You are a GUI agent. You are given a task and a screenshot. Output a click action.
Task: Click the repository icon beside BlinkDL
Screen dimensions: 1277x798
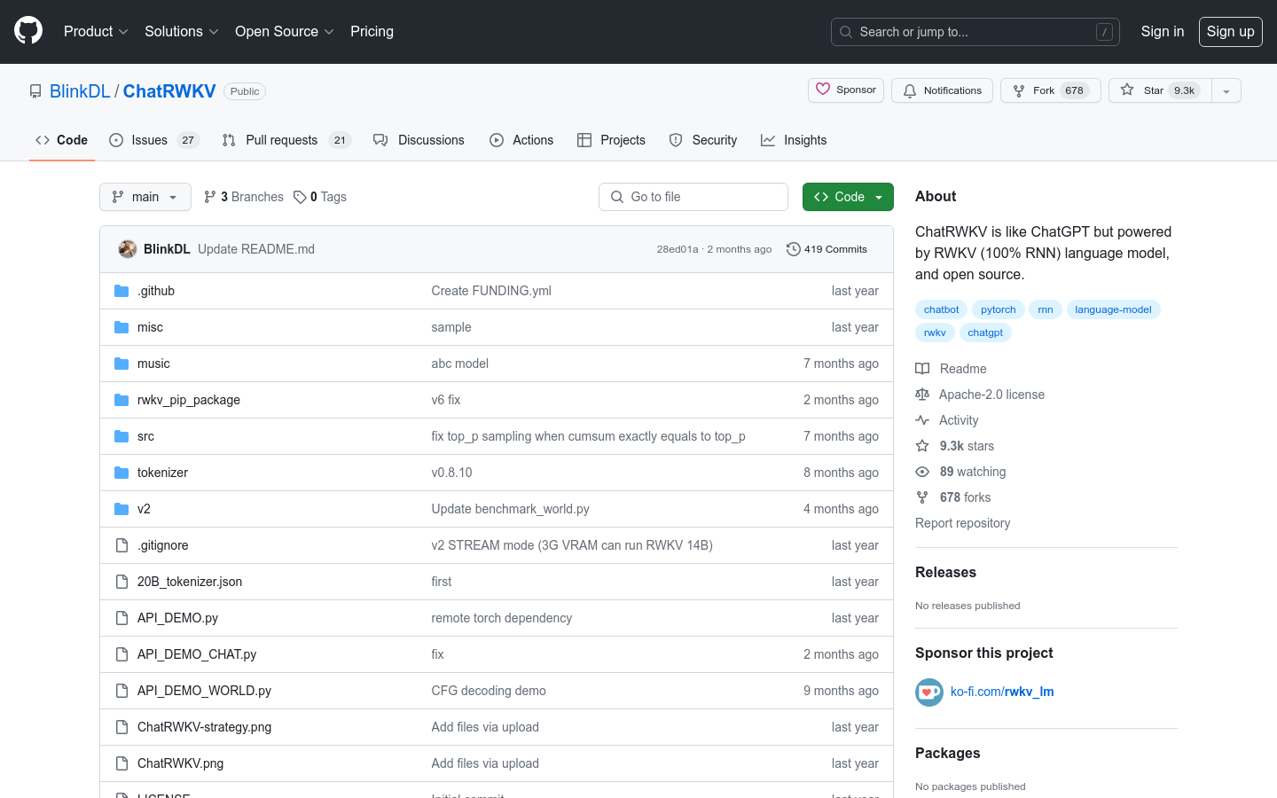(x=35, y=91)
